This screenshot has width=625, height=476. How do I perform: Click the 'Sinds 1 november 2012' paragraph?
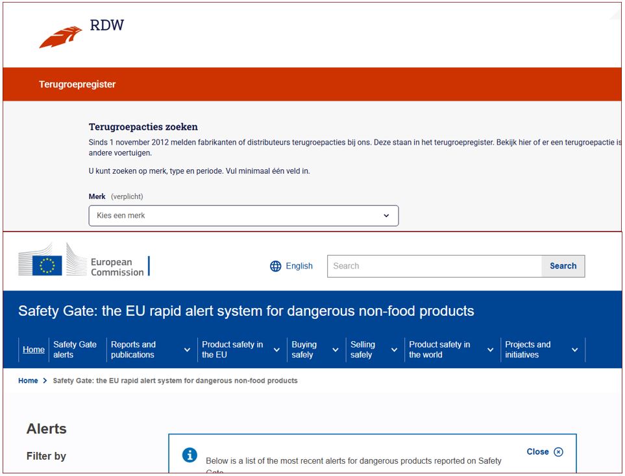[x=355, y=147]
